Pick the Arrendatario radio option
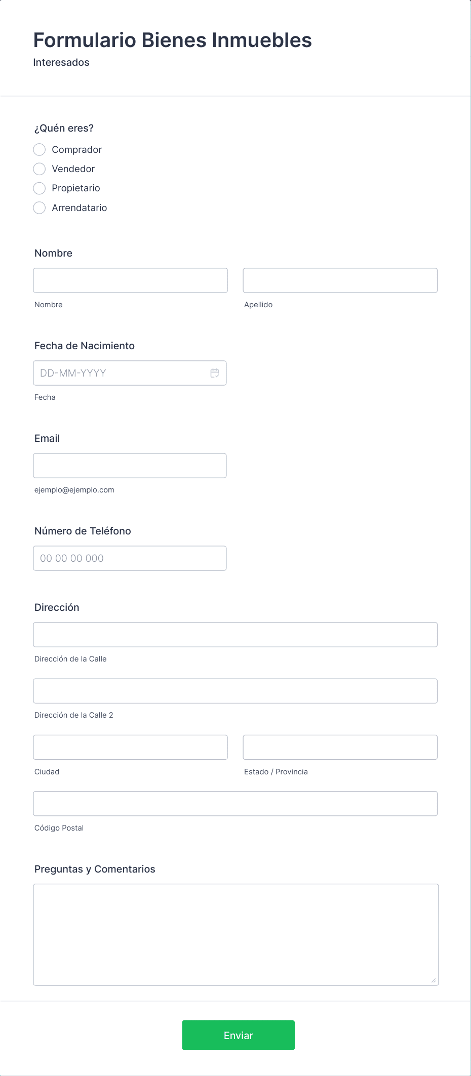This screenshot has width=471, height=1076. tap(40, 208)
